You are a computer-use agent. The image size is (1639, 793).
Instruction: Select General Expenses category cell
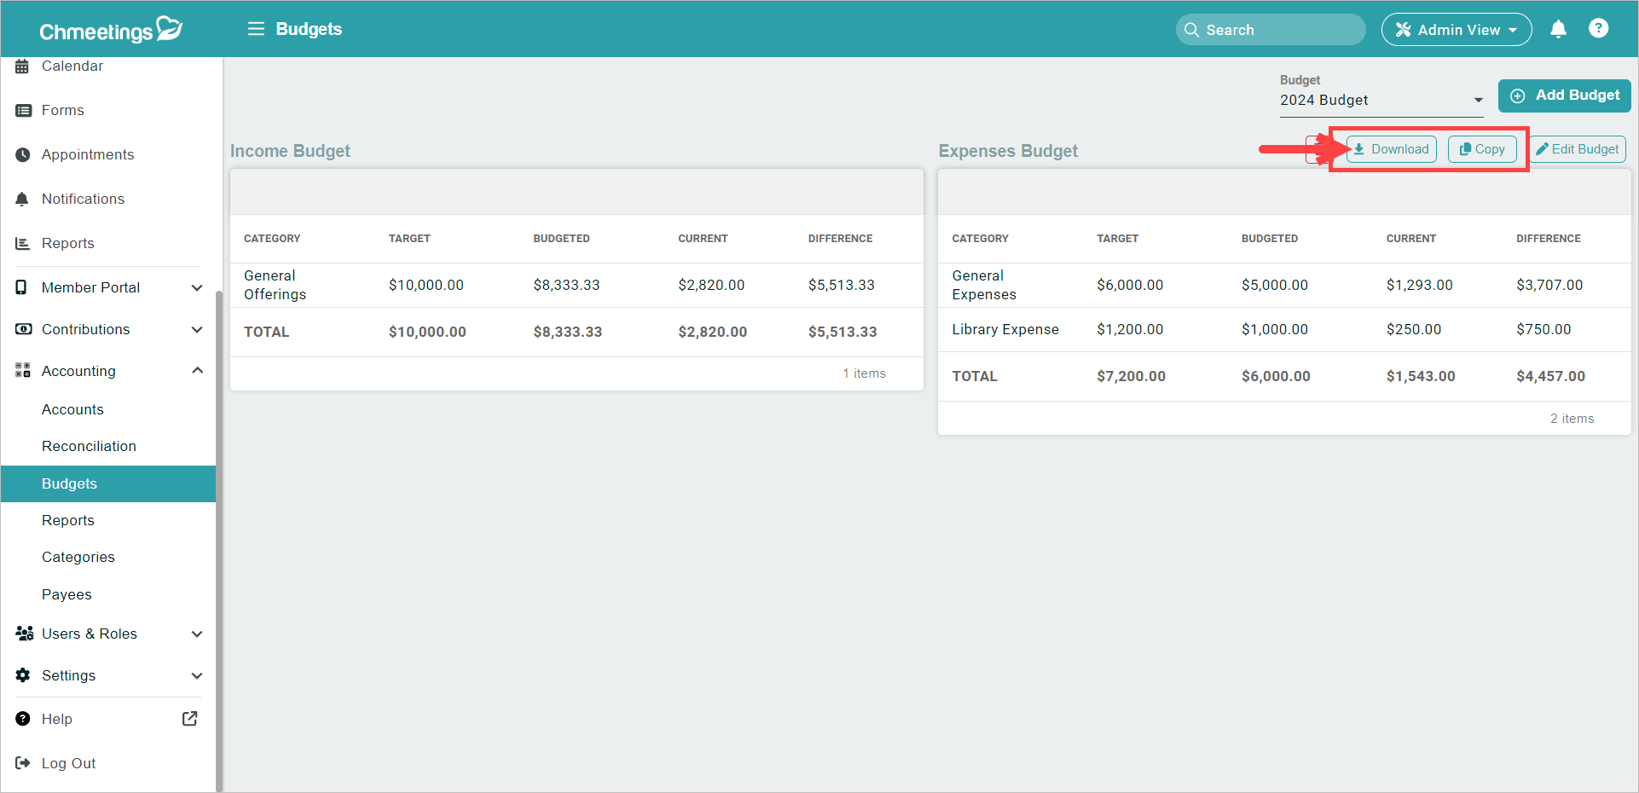tap(984, 285)
